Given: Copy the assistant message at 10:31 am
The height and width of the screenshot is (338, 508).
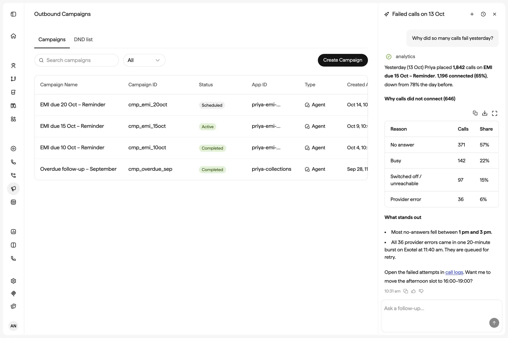Looking at the screenshot, I should [x=406, y=291].
